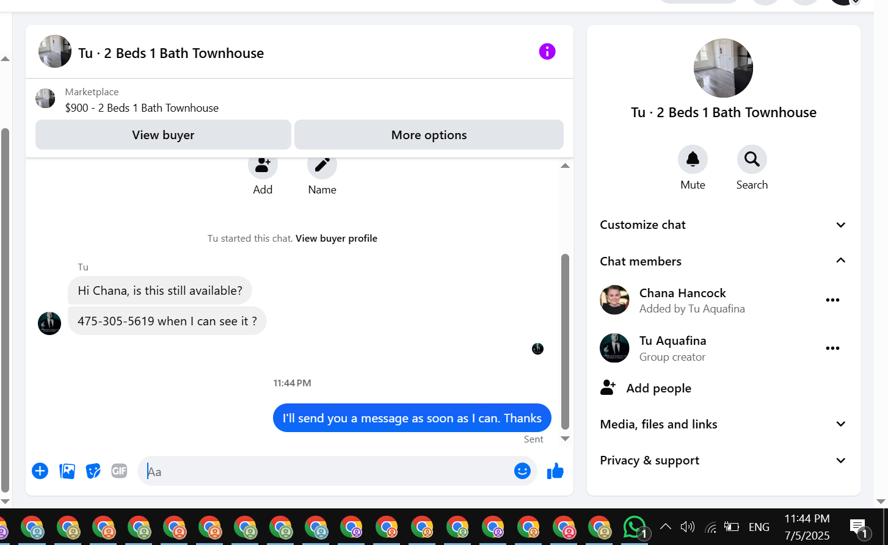Image resolution: width=888 pixels, height=545 pixels.
Task: Choose a sticker from the sticker icon
Action: click(x=93, y=471)
